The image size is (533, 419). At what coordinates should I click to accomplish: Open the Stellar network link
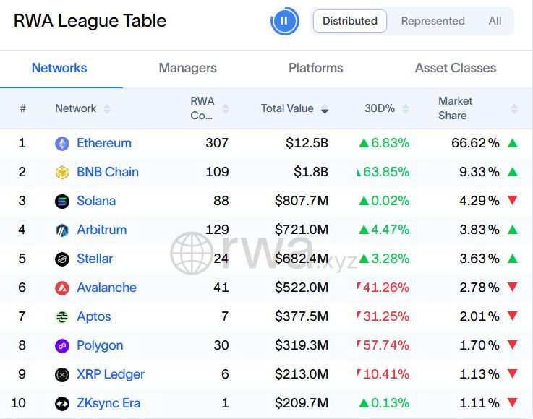click(95, 259)
